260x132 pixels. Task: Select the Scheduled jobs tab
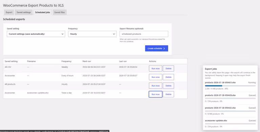[43, 12]
